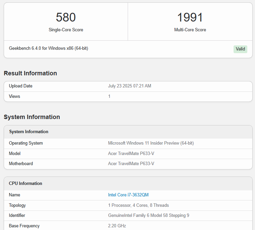The image size is (255, 230).
Task: Click the Base Frequency row label
Action: (x=24, y=226)
